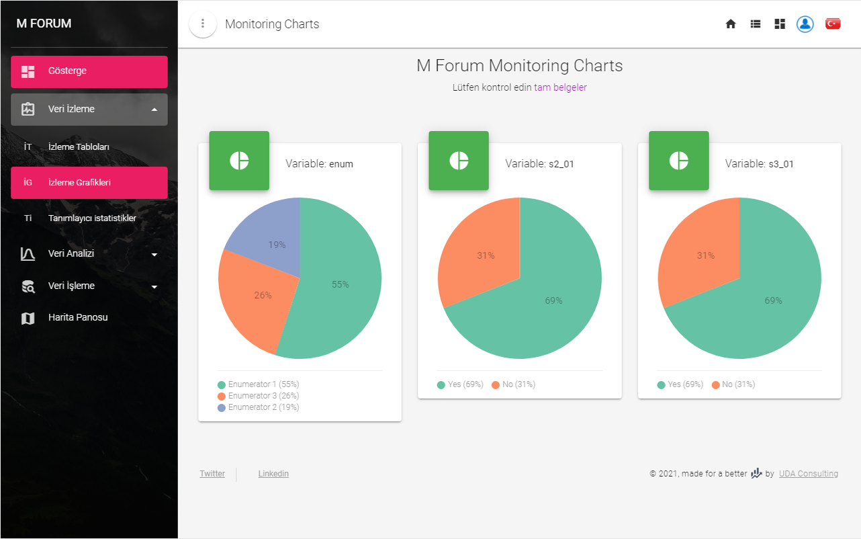Click the dashboard grid icon in the top bar
The image size is (861, 539).
click(780, 24)
